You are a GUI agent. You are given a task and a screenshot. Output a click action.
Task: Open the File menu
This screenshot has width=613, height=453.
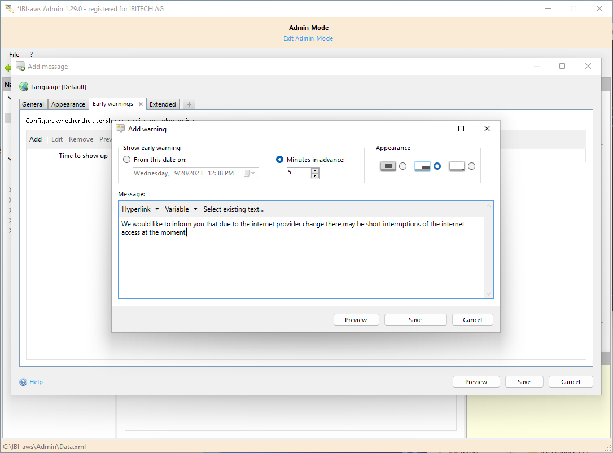click(x=14, y=55)
